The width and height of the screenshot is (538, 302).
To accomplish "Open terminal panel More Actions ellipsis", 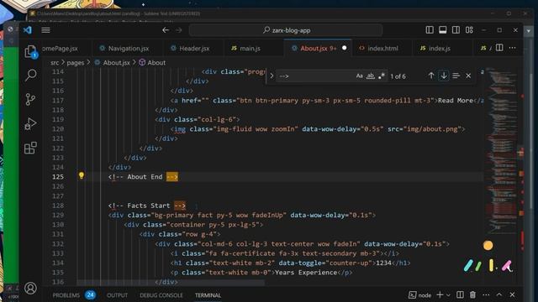I will click(486, 294).
